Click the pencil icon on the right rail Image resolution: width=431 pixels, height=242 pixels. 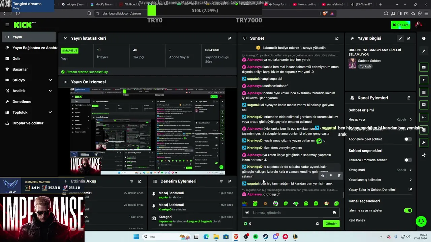tap(424, 51)
